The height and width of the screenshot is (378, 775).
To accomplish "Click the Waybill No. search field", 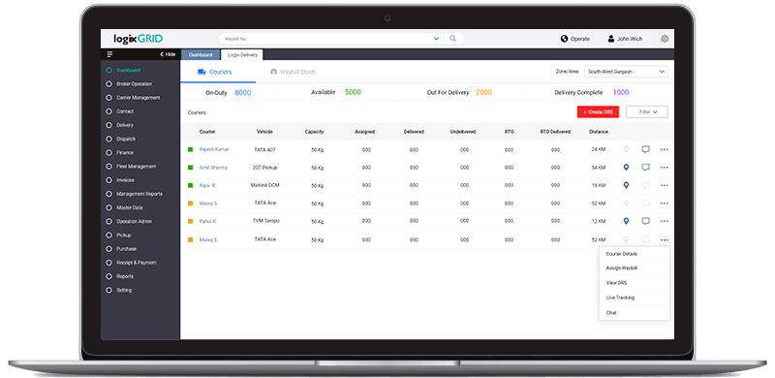I will click(x=326, y=39).
